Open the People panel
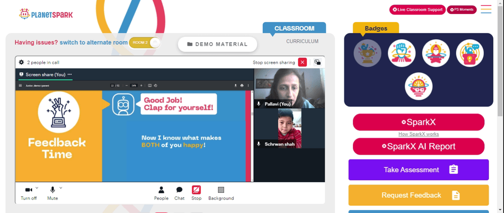The height and width of the screenshot is (213, 504). pos(161,193)
